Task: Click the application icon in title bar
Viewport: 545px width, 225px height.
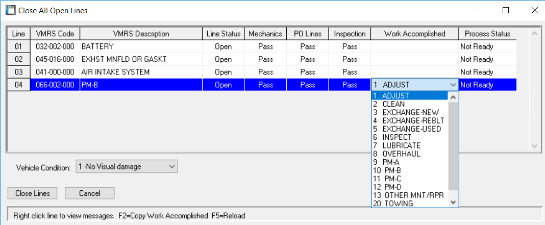Action: click(10, 10)
